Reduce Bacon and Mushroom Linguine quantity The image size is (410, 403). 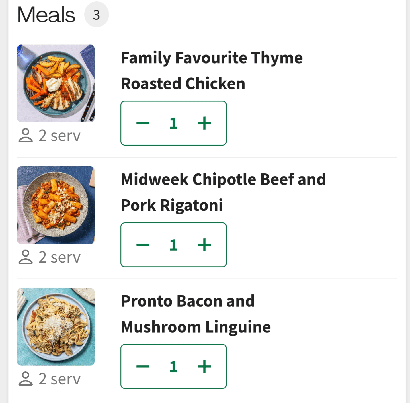pos(143,367)
